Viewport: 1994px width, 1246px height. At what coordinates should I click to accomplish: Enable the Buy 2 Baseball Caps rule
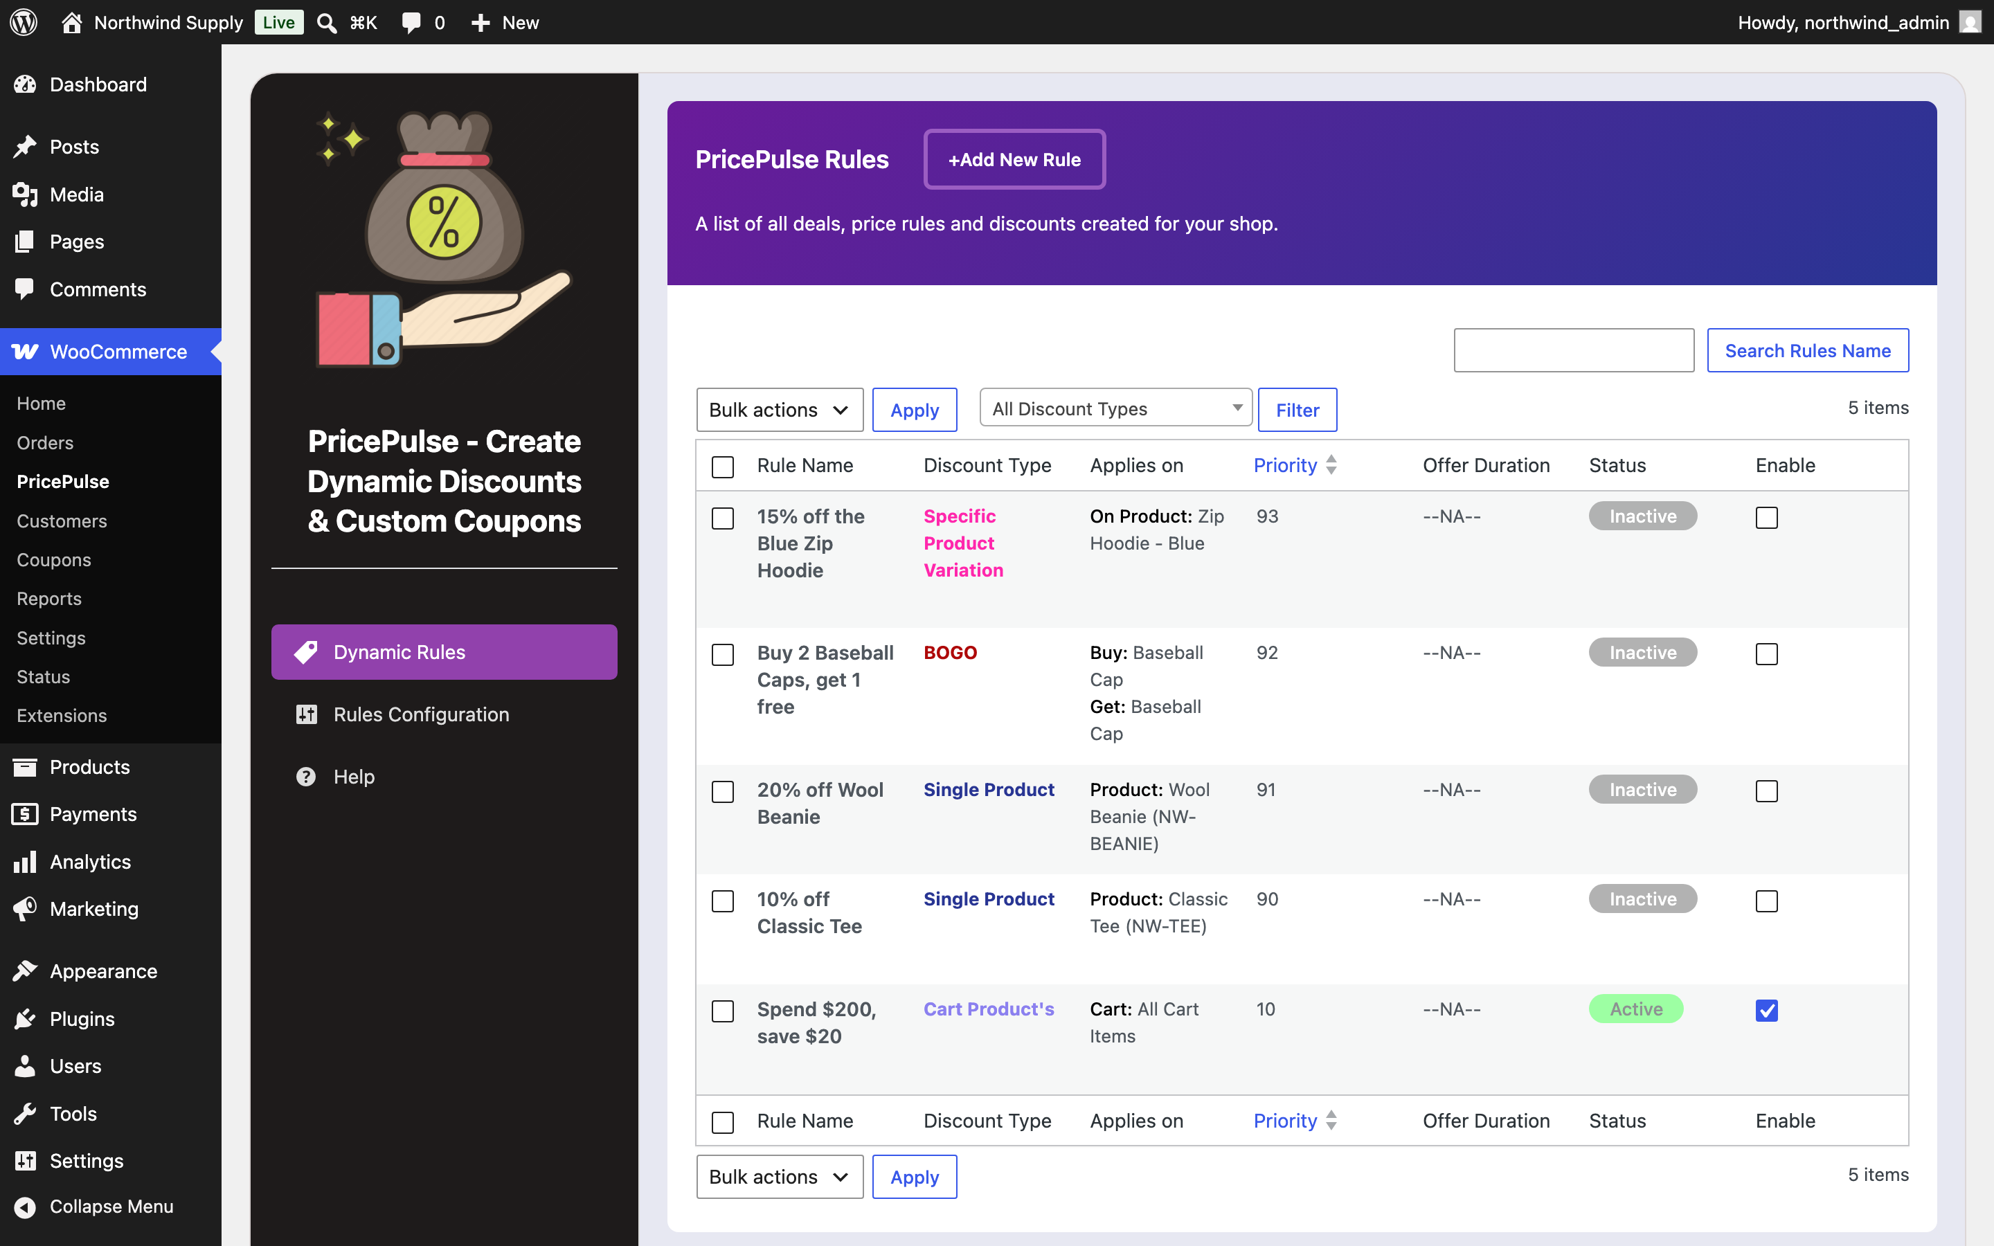pos(1767,654)
